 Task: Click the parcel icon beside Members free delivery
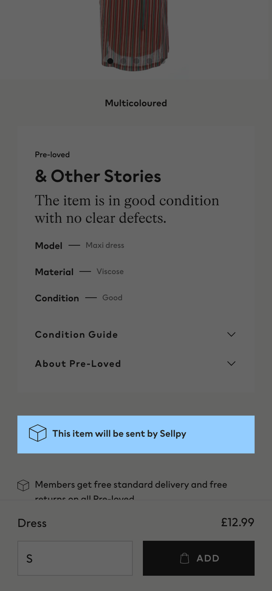coord(23,485)
